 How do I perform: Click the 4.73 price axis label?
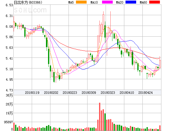(x=9, y=90)
